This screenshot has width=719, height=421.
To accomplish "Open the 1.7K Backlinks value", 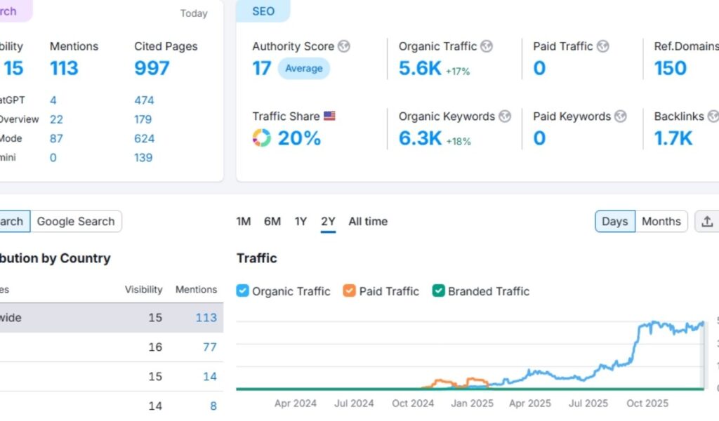I will pyautogui.click(x=673, y=138).
